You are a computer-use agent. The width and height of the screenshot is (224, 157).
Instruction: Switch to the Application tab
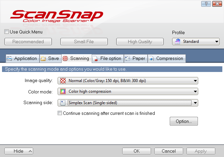tap(22, 59)
